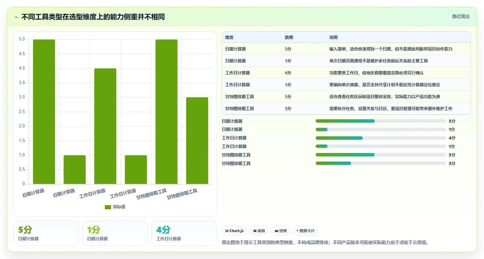Click the 1.5 value on the y-axis
Screen dimensions: 484x259
pos(22,141)
